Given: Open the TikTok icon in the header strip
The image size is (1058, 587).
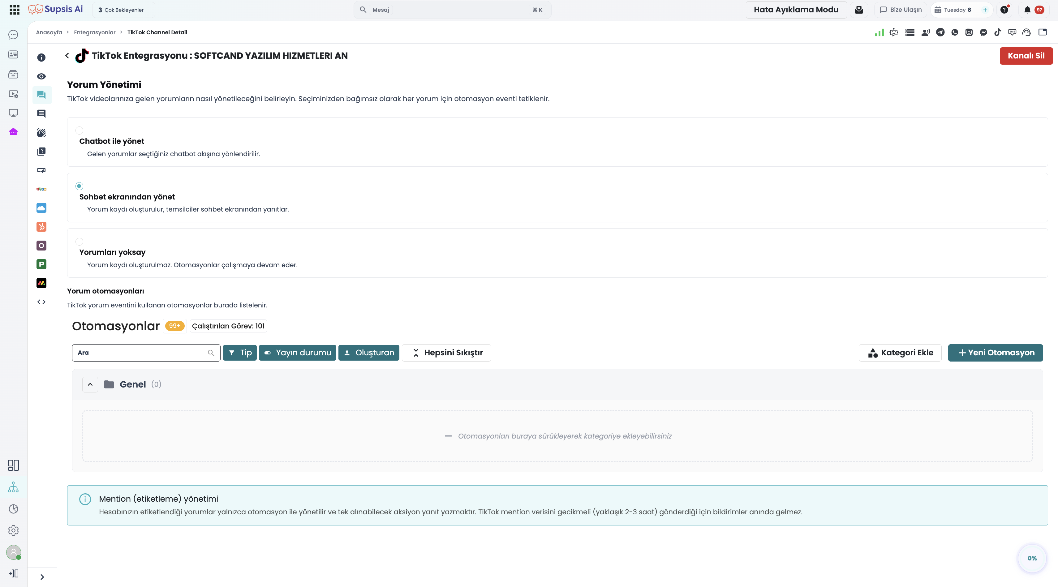Looking at the screenshot, I should (x=998, y=32).
